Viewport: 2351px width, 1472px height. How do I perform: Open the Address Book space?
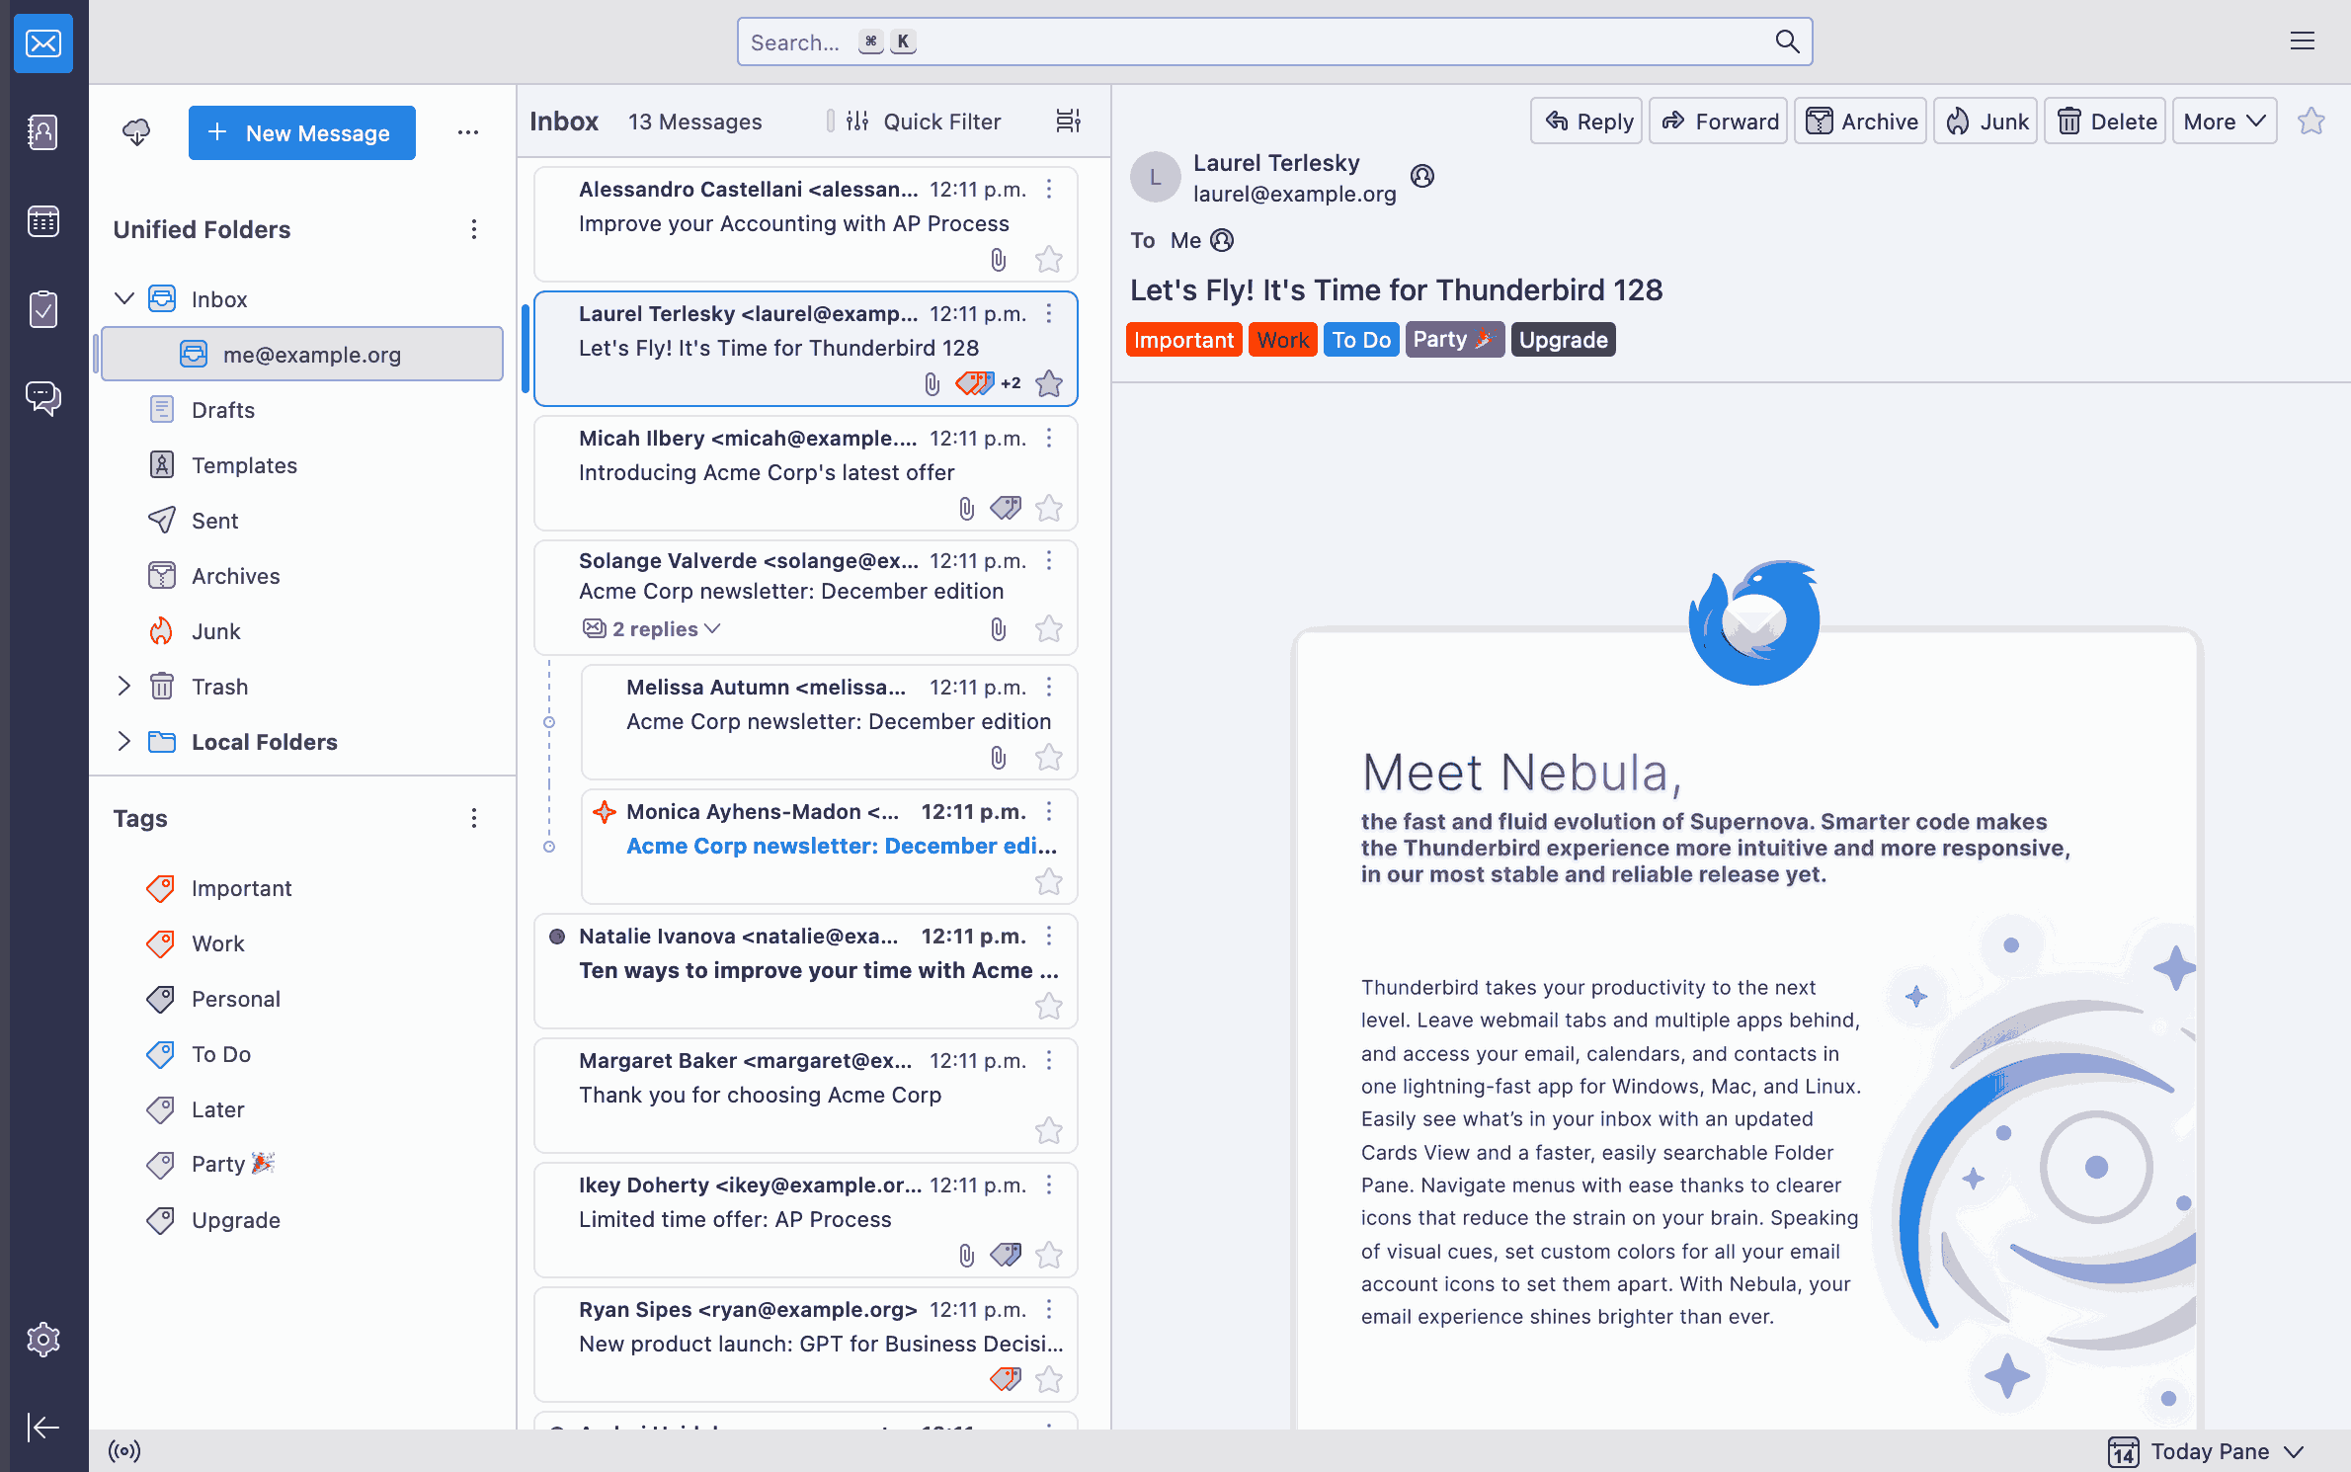[43, 131]
